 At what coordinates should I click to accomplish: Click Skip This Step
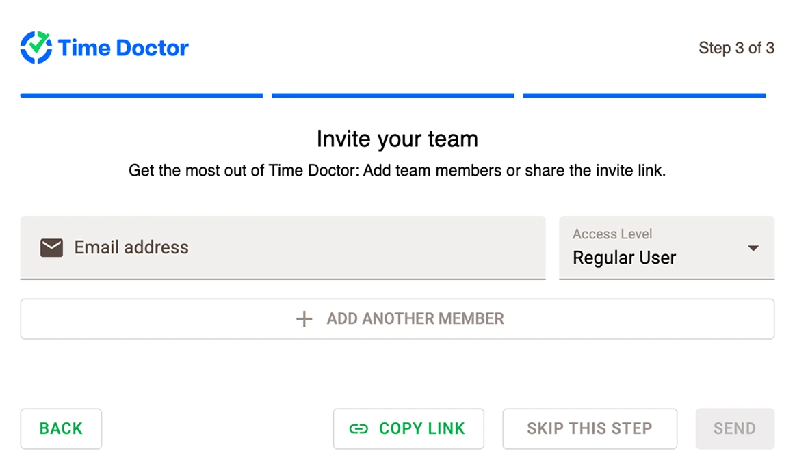pos(589,428)
